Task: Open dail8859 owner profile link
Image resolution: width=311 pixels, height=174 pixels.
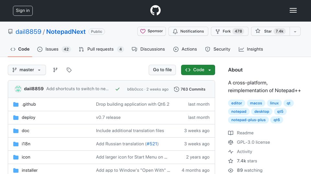Action: click(x=29, y=32)
